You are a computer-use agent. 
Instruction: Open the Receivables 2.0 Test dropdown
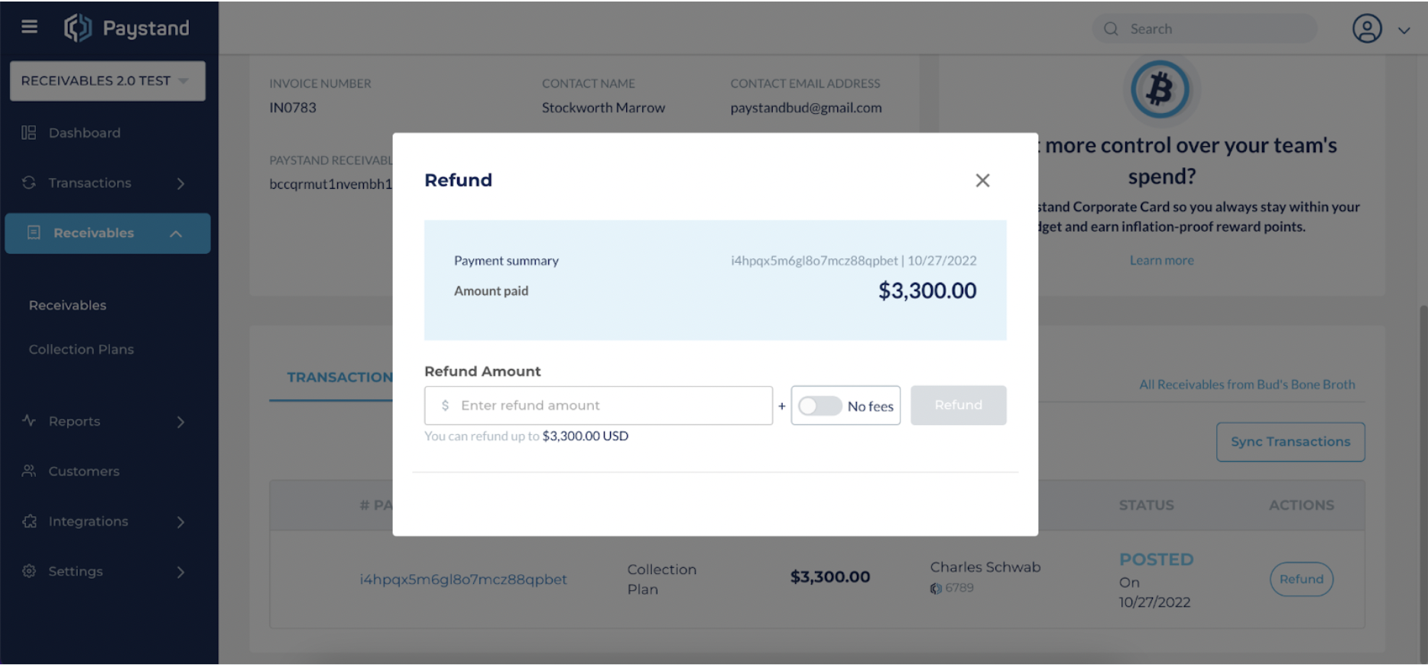[x=107, y=80]
